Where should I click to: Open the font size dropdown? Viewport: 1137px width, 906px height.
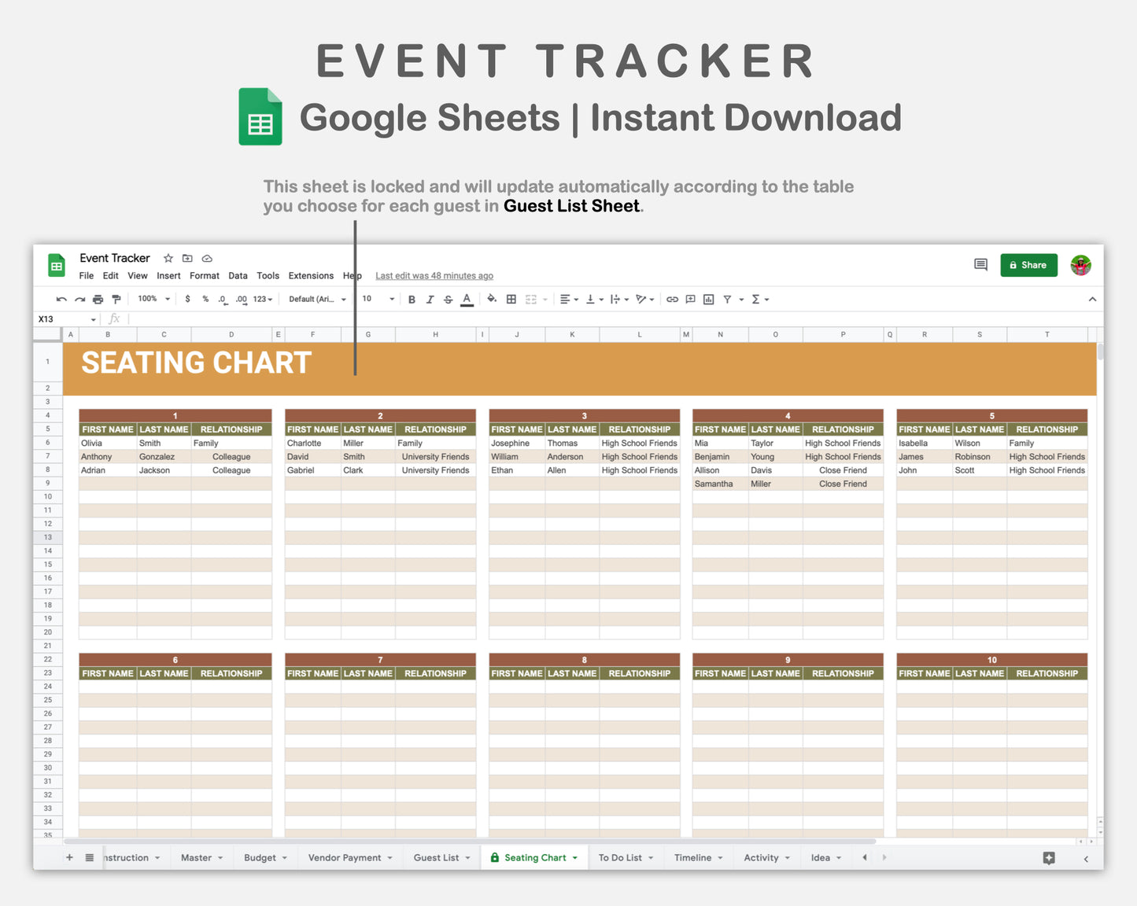tap(378, 299)
